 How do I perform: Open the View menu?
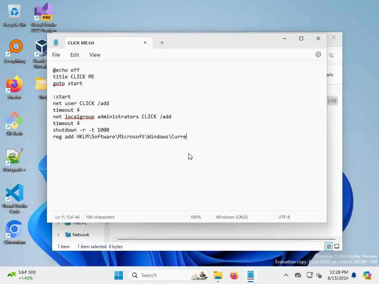[x=95, y=55]
